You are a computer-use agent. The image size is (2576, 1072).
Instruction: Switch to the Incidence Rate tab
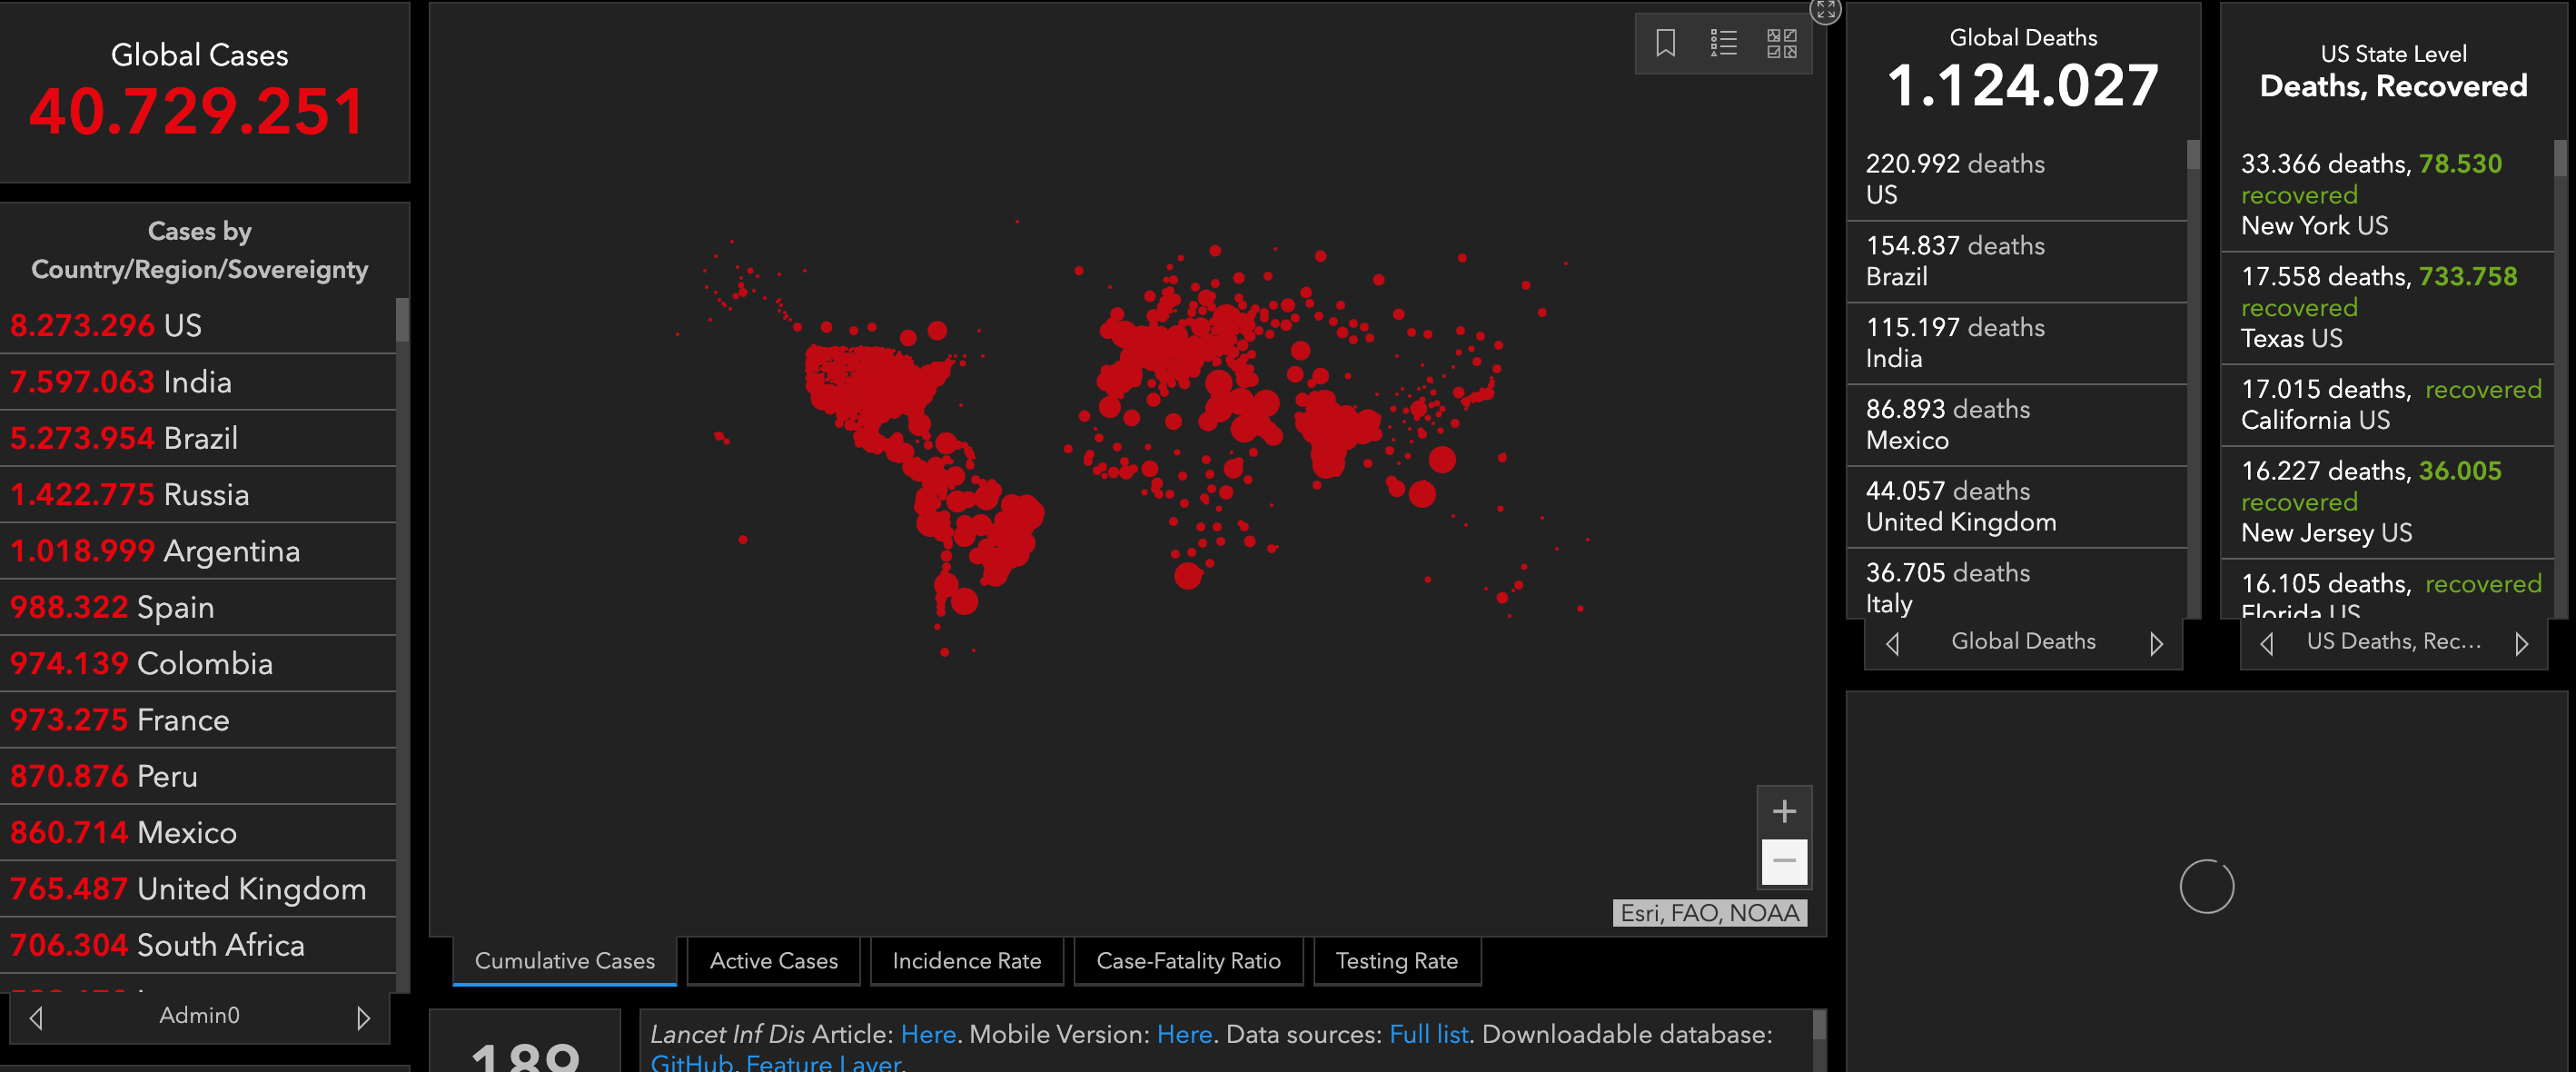(966, 961)
